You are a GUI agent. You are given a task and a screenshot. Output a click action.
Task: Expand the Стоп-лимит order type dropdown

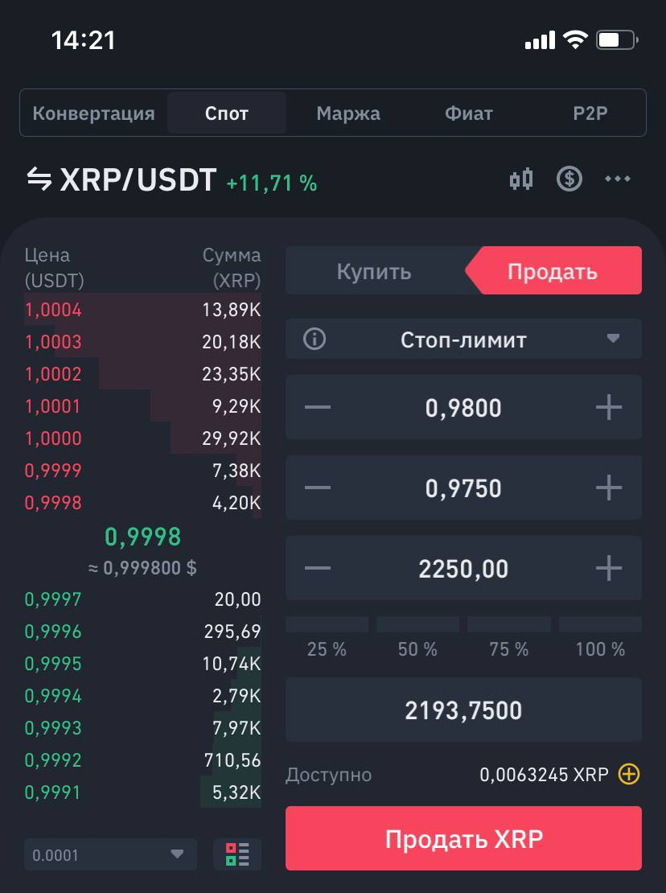(463, 340)
